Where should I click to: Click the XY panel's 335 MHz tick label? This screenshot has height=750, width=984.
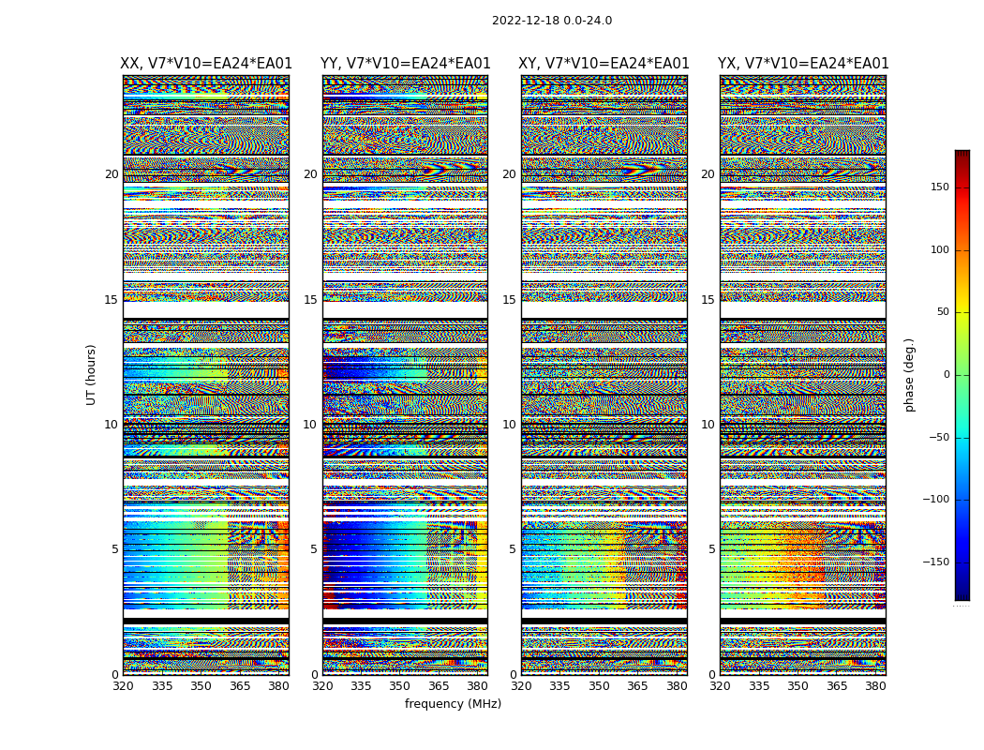click(560, 686)
